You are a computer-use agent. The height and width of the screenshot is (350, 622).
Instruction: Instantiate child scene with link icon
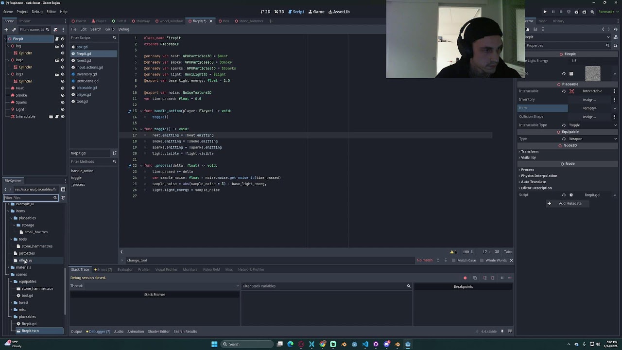tap(14, 30)
